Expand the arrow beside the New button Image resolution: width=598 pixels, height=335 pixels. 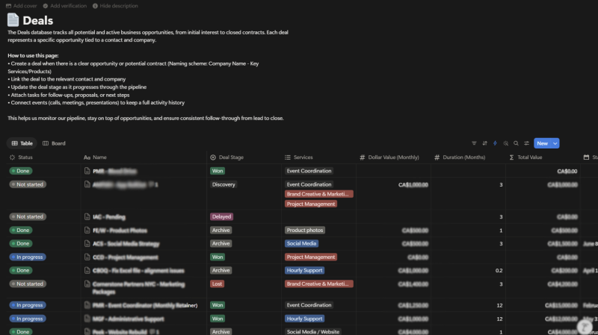tap(555, 143)
